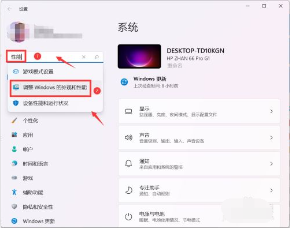The width and height of the screenshot is (292, 229).
Task: Click the blue update sync icon at top
Action: click(x=124, y=82)
